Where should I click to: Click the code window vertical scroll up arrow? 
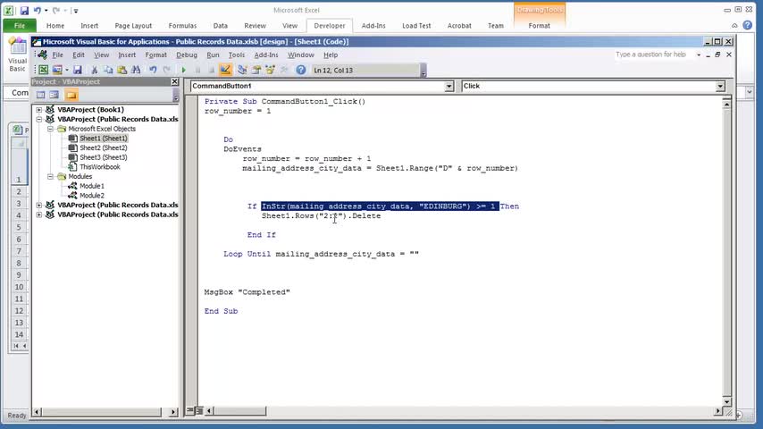coord(726,104)
